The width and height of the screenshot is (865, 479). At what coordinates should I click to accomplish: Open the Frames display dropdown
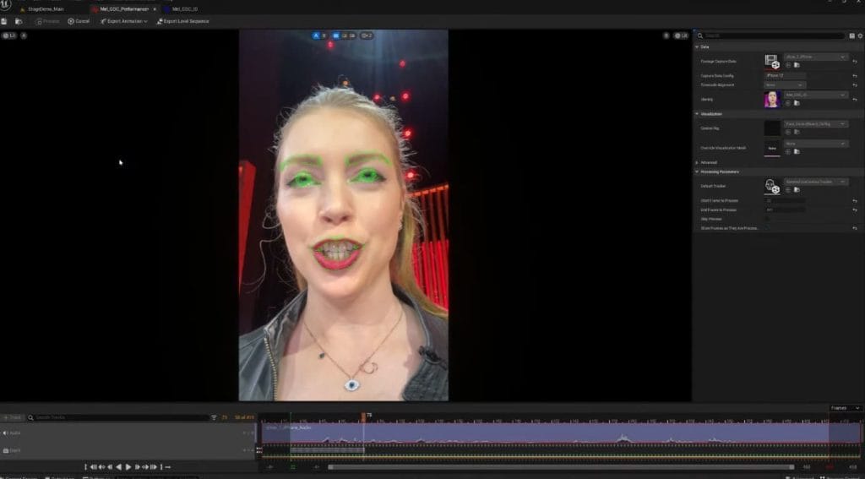[845, 408]
